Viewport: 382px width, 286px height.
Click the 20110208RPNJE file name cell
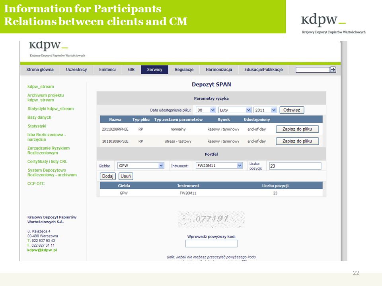[115, 129]
